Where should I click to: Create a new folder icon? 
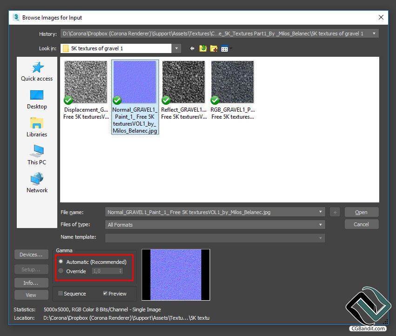(x=214, y=48)
